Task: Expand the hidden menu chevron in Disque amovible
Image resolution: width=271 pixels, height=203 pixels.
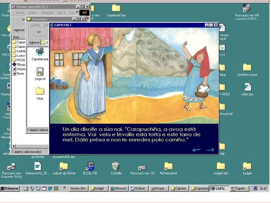Action: click(x=77, y=12)
